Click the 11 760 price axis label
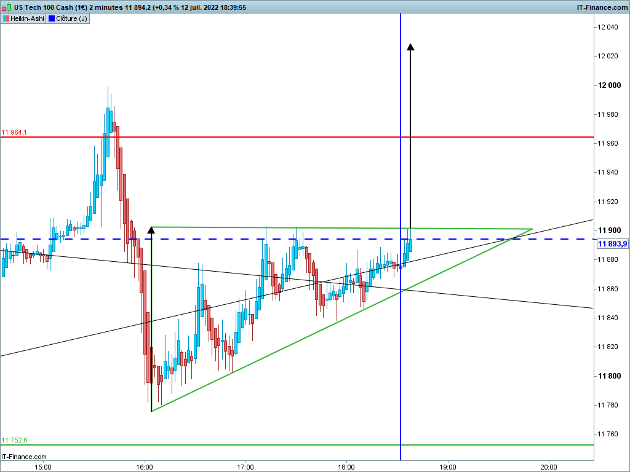Screen dimensions: 630x472 click(x=607, y=434)
